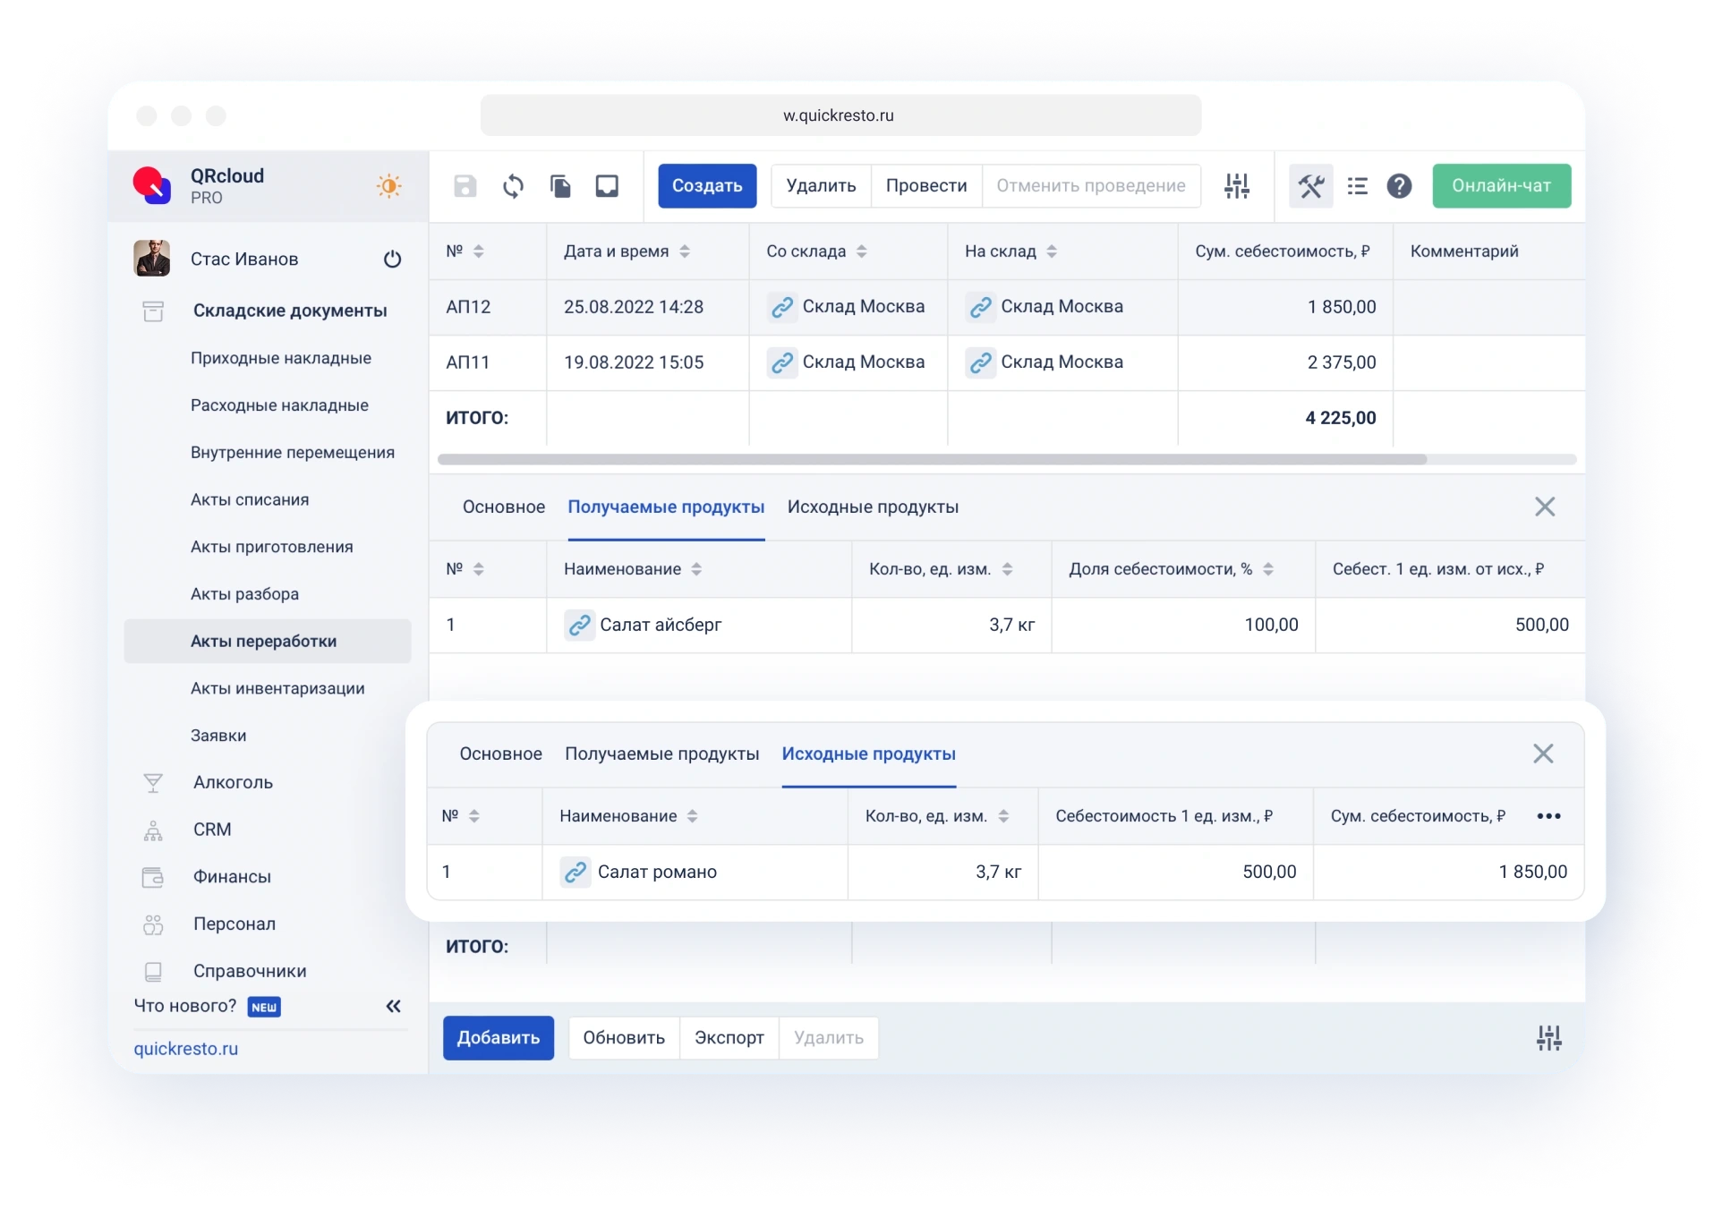Open the Tools (hammer and wrench) icon
1714x1209 pixels.
pos(1312,186)
